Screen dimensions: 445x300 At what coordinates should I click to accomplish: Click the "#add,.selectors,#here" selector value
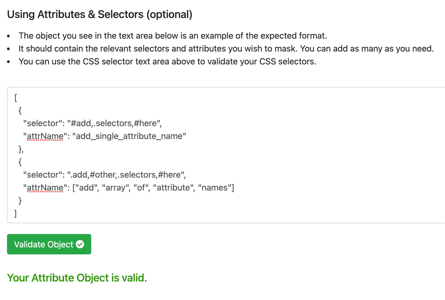click(x=114, y=123)
